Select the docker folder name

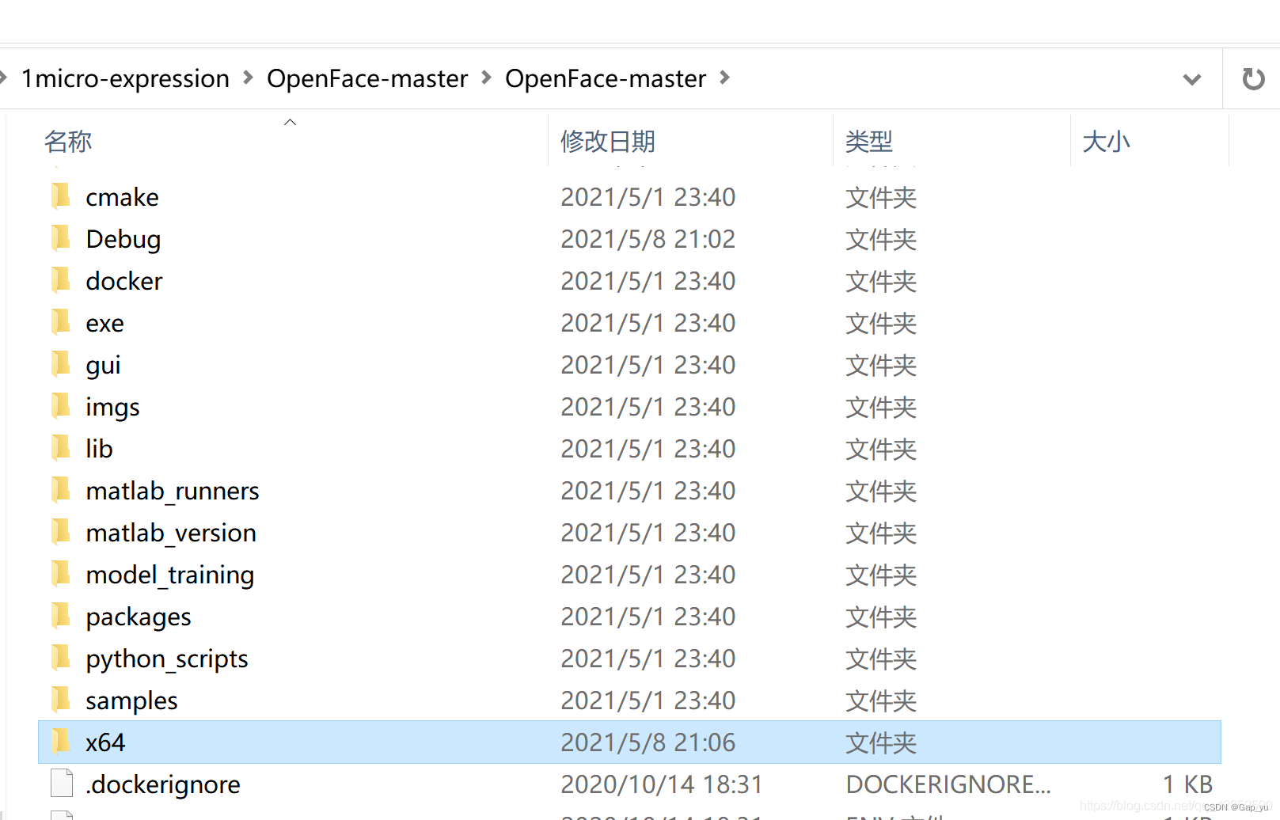124,281
